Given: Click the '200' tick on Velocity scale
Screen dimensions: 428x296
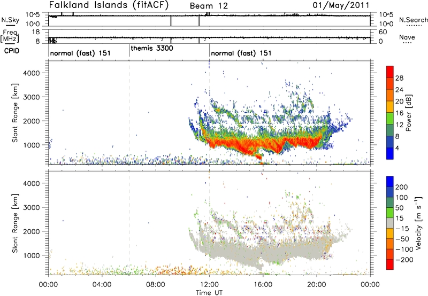Looking at the screenshot, I should [402, 187].
